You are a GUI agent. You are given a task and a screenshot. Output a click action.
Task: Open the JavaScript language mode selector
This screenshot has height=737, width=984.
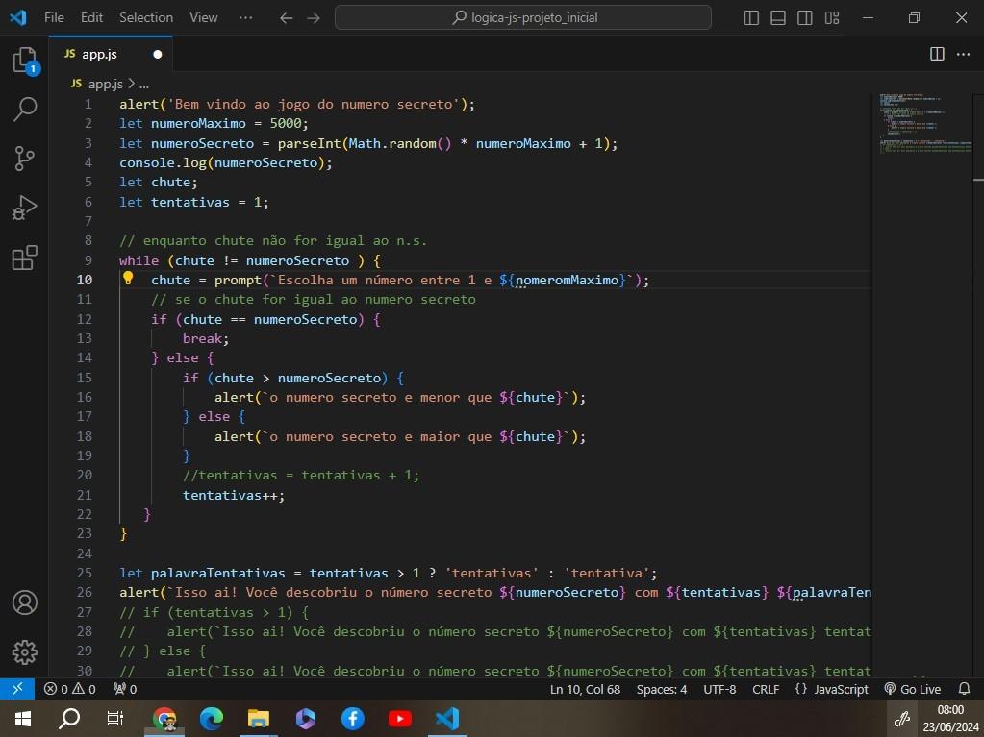(x=832, y=689)
